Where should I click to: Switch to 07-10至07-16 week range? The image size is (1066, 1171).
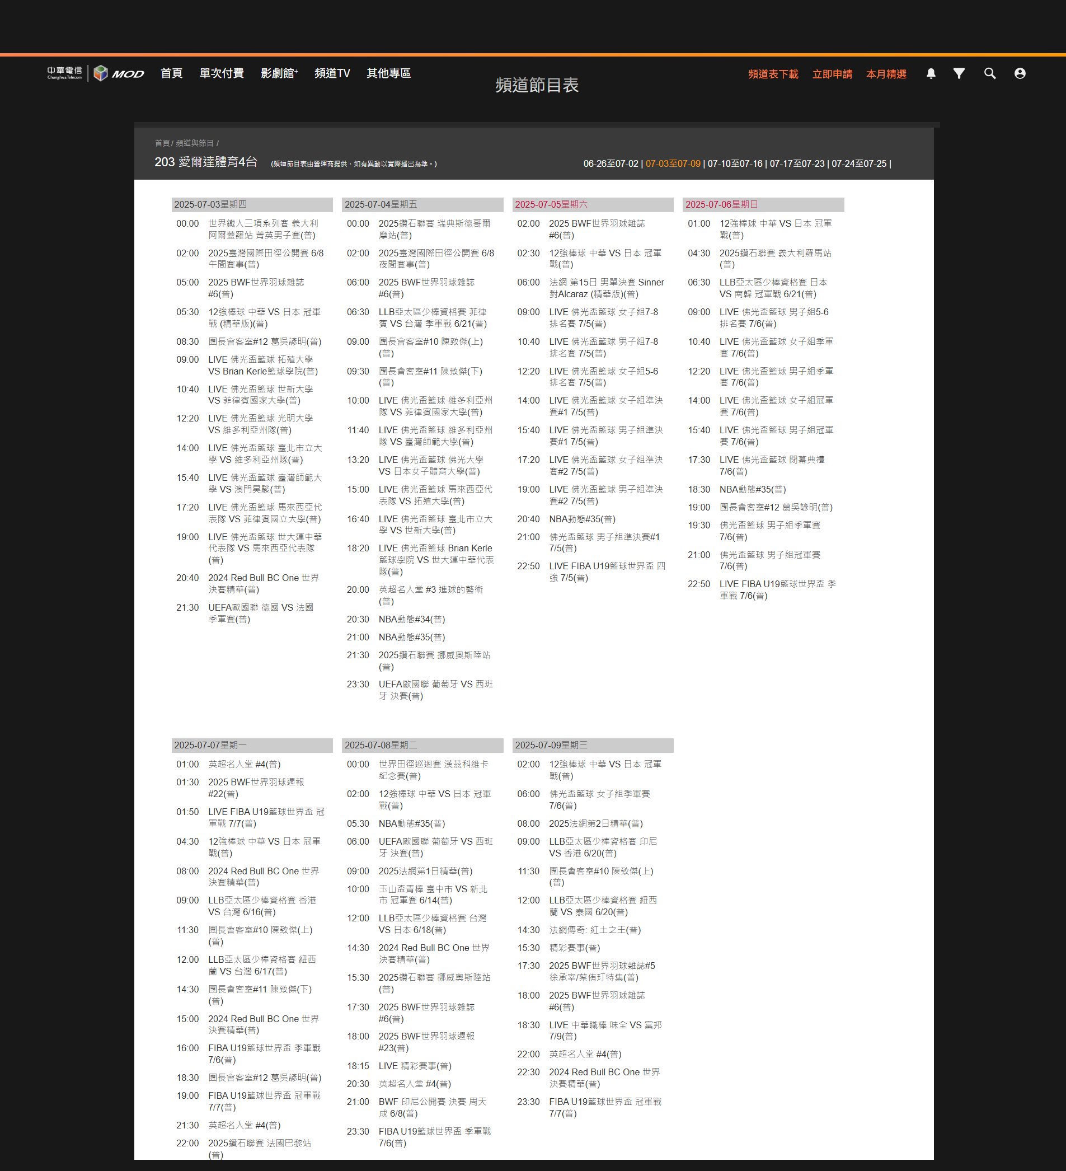(735, 164)
